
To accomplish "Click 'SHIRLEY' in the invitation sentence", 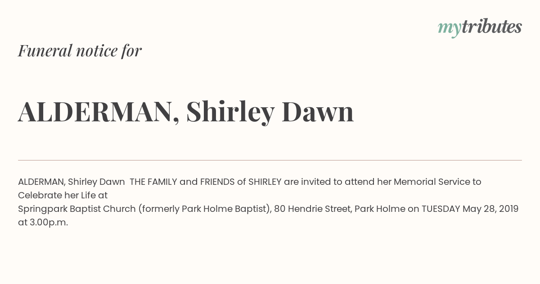I will click(x=265, y=182).
